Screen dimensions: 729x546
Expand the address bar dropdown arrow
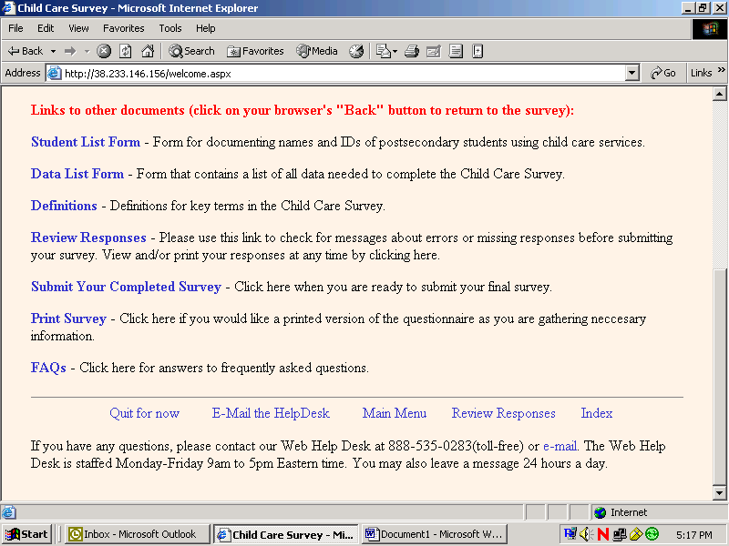[x=632, y=73]
